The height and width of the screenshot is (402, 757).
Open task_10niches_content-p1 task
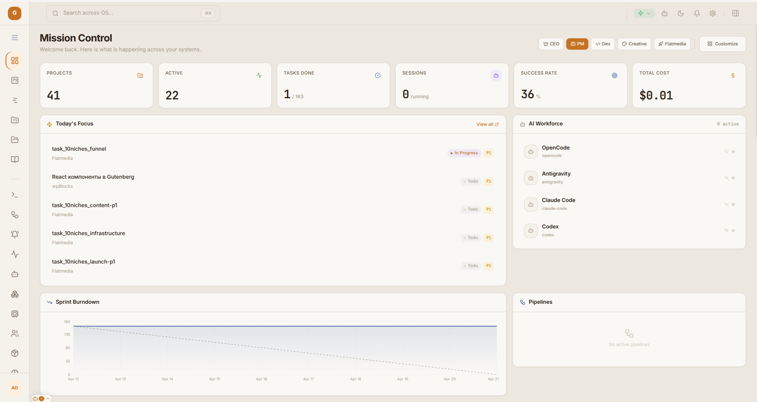273,209
